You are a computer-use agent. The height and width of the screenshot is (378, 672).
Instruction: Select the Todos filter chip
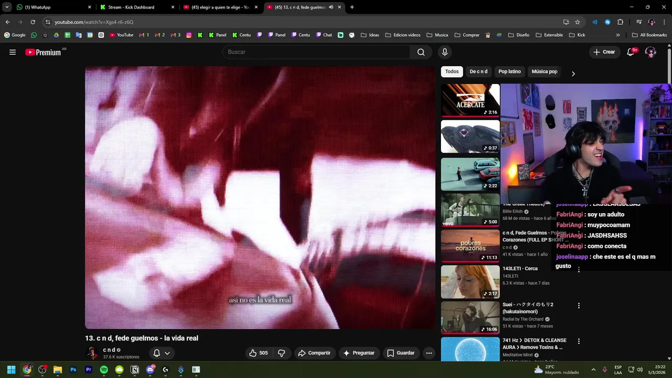452,71
